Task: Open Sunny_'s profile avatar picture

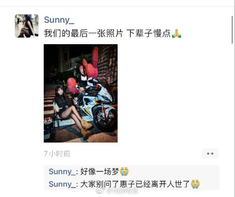Action: [27, 26]
